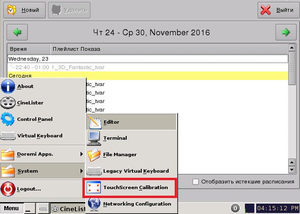Go to next week with green right arrow
Screen dimensions: 300x214
(x=286, y=32)
